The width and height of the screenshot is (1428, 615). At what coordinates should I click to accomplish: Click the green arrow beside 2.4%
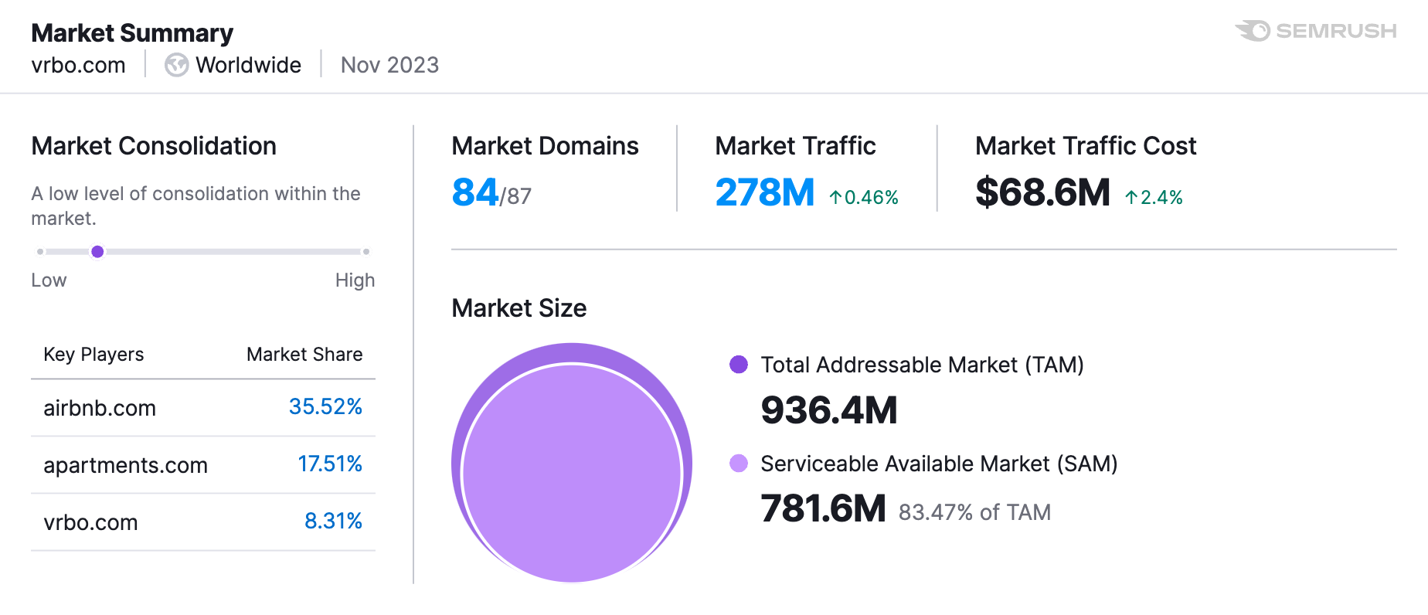point(1131,198)
